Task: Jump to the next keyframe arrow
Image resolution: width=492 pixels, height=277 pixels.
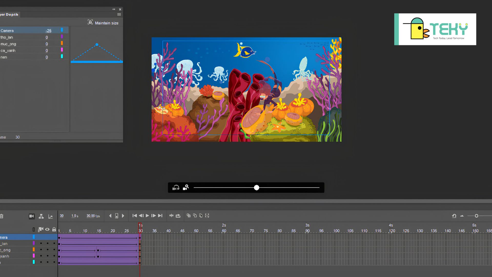Action: tap(123, 216)
